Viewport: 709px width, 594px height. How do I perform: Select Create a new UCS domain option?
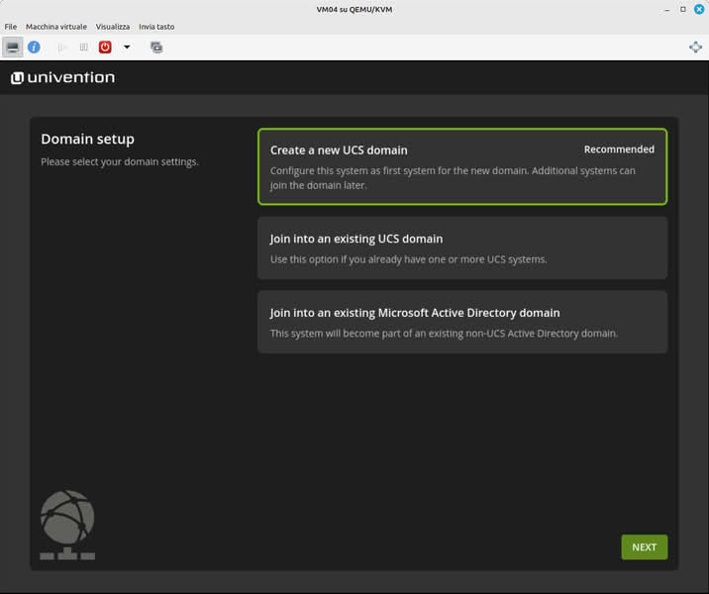(x=462, y=166)
